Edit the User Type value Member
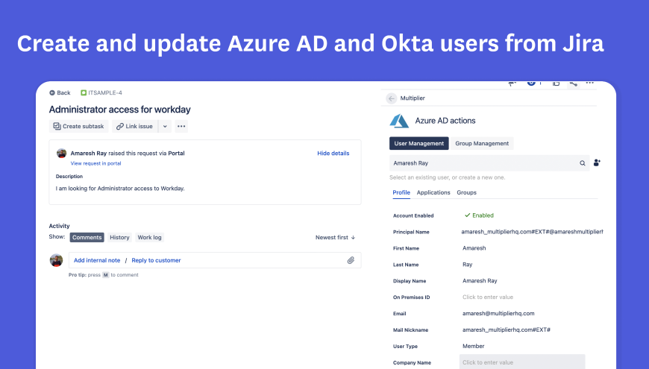649x369 pixels. (x=473, y=346)
